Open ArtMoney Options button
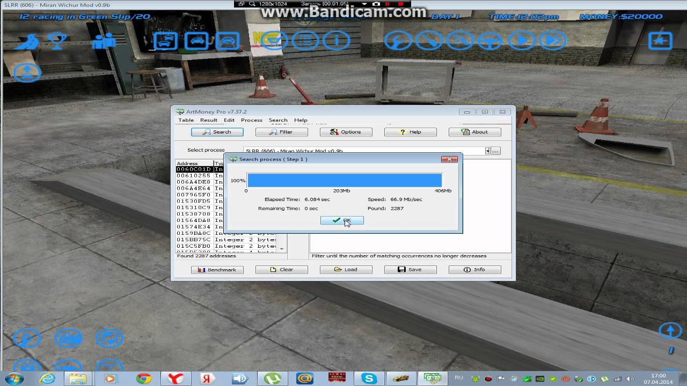 click(x=346, y=132)
